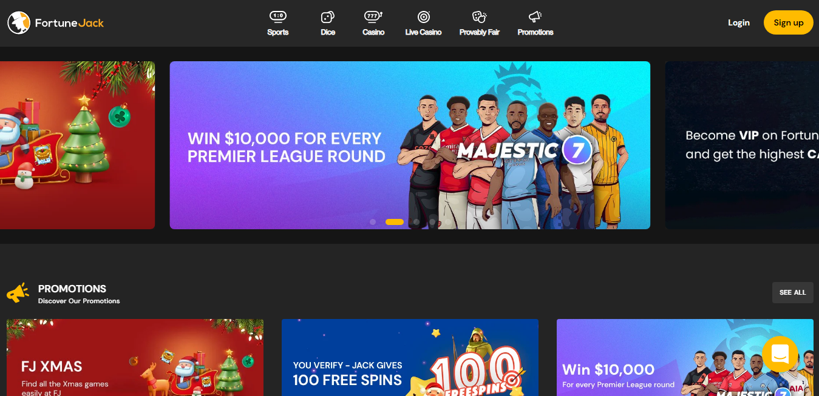
Task: Open the yellow live chat widget
Action: [x=780, y=354]
